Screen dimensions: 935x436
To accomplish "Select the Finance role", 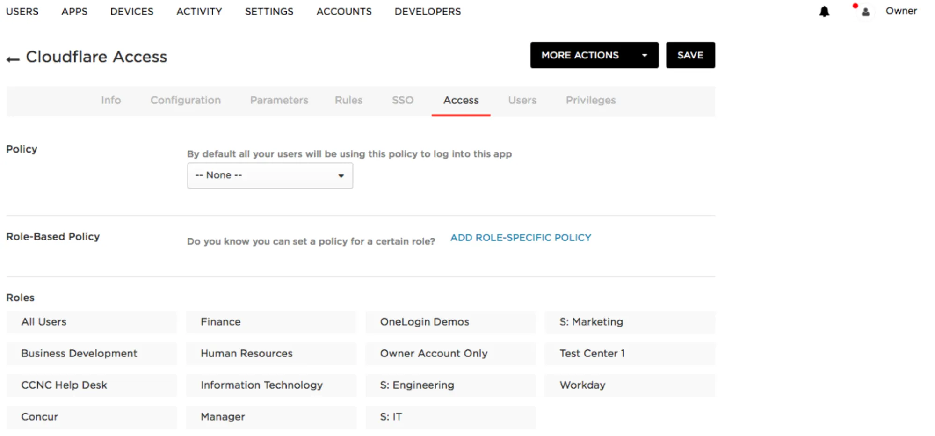I will [271, 322].
